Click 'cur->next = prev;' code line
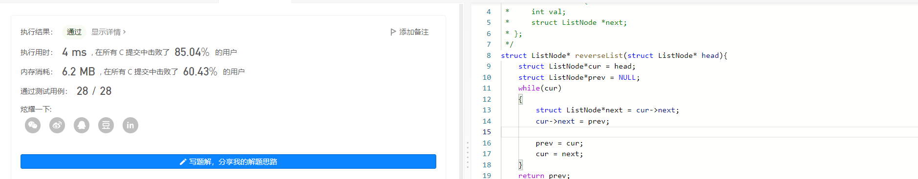 coord(573,121)
